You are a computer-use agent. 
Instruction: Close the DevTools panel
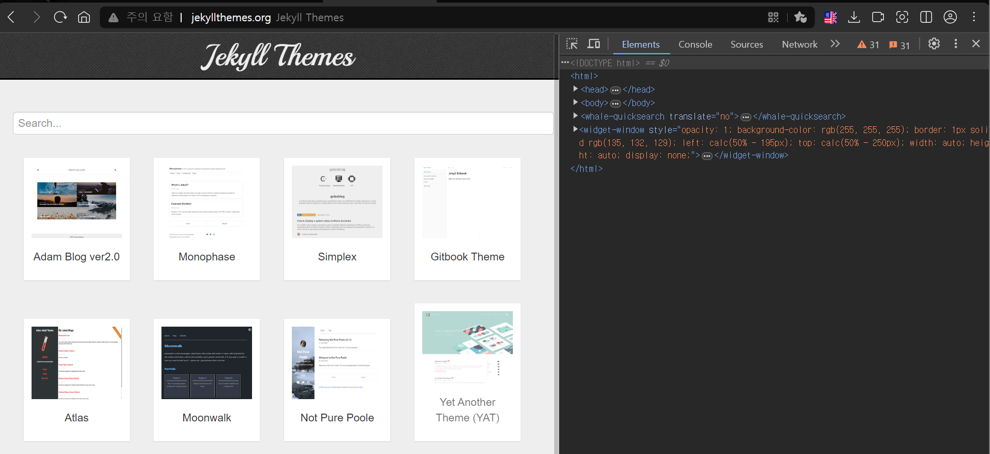pyautogui.click(x=976, y=44)
